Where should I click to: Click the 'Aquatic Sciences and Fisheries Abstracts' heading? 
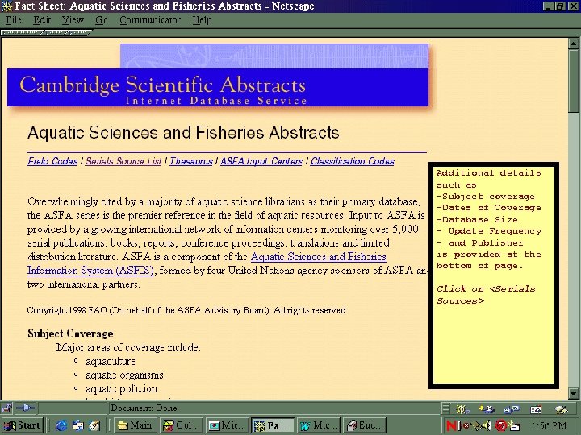(x=183, y=132)
